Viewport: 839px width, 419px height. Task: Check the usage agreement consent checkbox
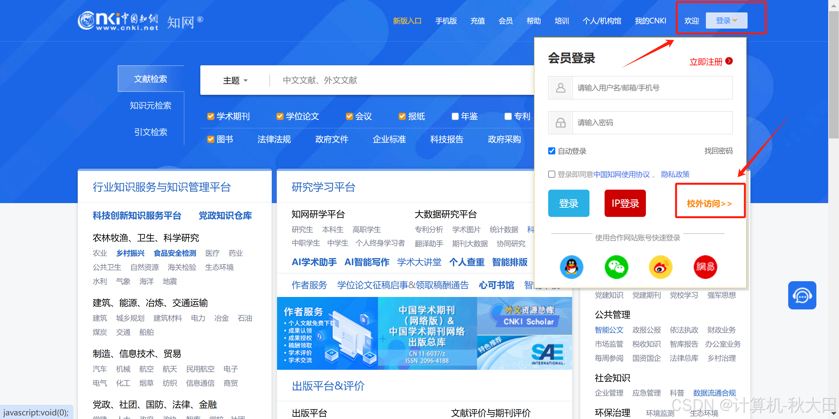point(552,174)
